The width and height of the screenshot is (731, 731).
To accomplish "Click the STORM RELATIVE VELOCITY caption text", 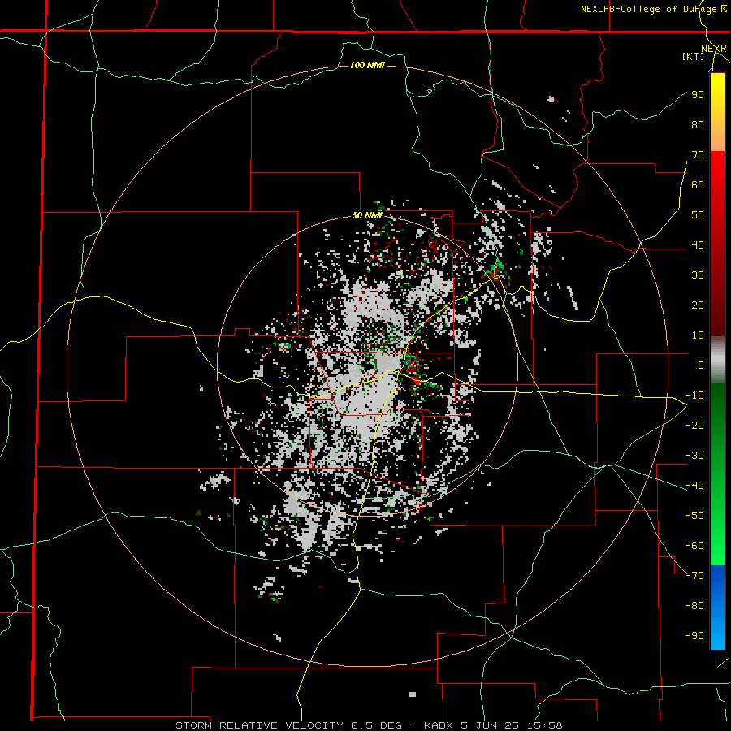I will click(x=261, y=725).
